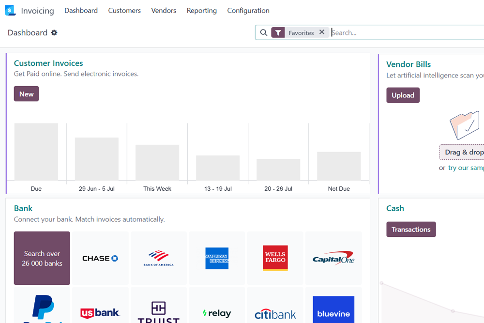Select the Wells Fargo logo
This screenshot has width=484, height=323.
point(275,258)
